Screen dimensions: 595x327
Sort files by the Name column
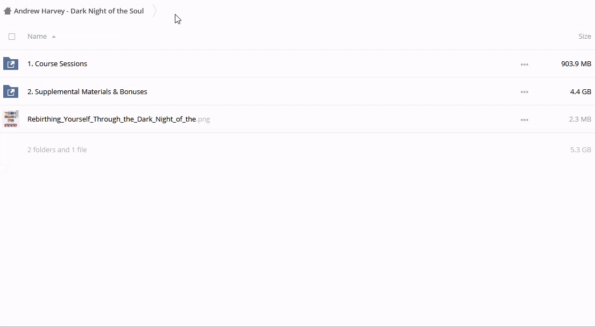click(x=37, y=36)
